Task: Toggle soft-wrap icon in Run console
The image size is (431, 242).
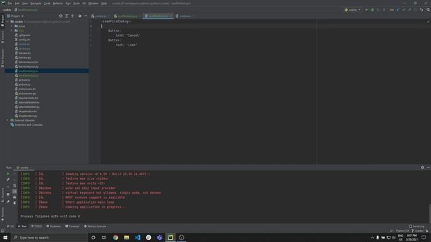Action: [15, 186]
